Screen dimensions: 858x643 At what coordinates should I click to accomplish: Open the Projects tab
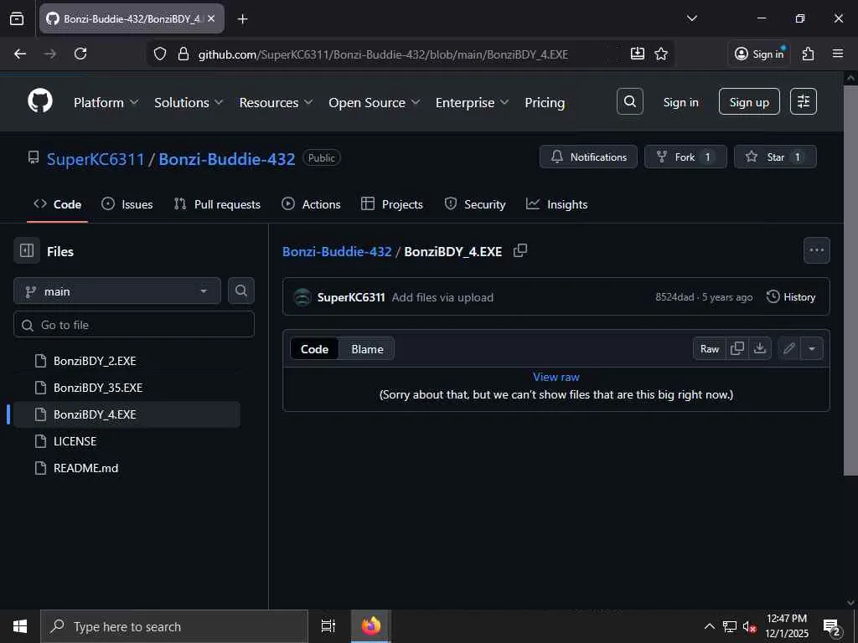click(392, 204)
